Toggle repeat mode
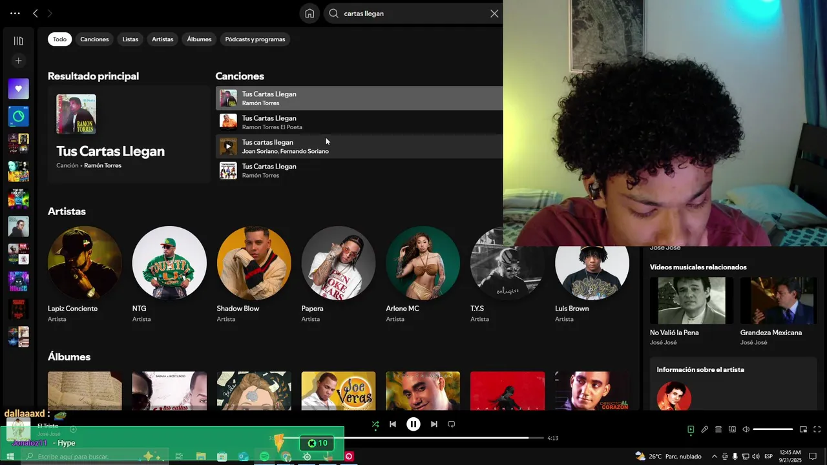Viewport: 827px width, 465px height. pyautogui.click(x=452, y=424)
